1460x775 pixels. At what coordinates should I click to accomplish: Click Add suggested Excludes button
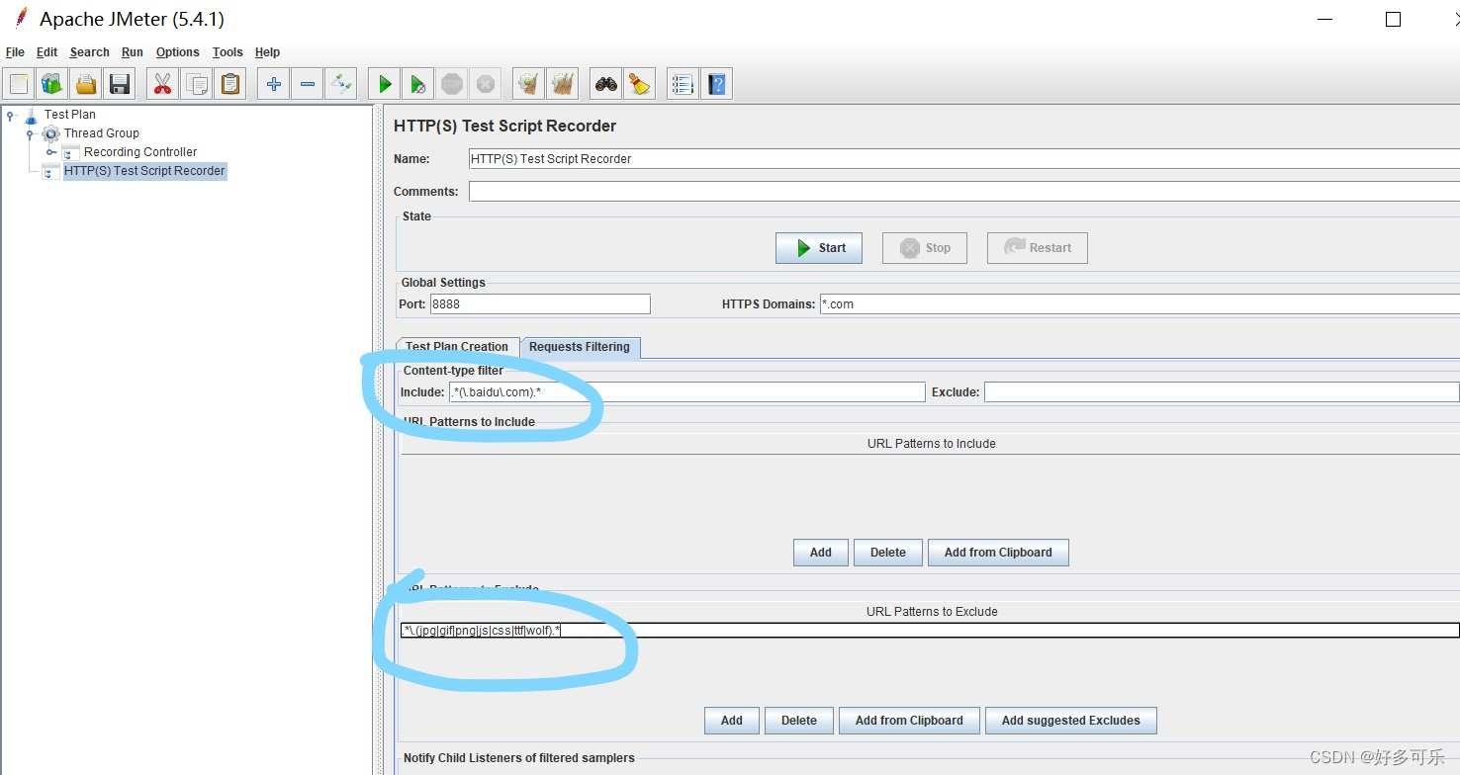point(1071,721)
